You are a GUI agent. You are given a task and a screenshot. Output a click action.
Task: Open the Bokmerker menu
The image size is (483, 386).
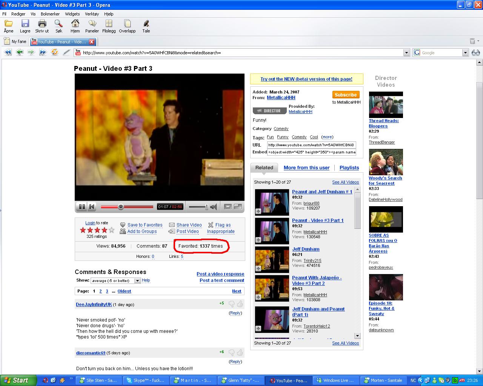[50, 14]
